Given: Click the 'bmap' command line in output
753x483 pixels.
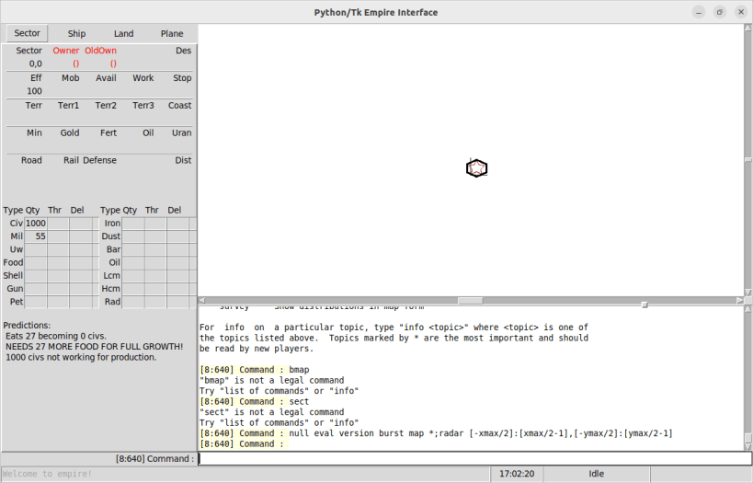Looking at the screenshot, I should click(255, 370).
